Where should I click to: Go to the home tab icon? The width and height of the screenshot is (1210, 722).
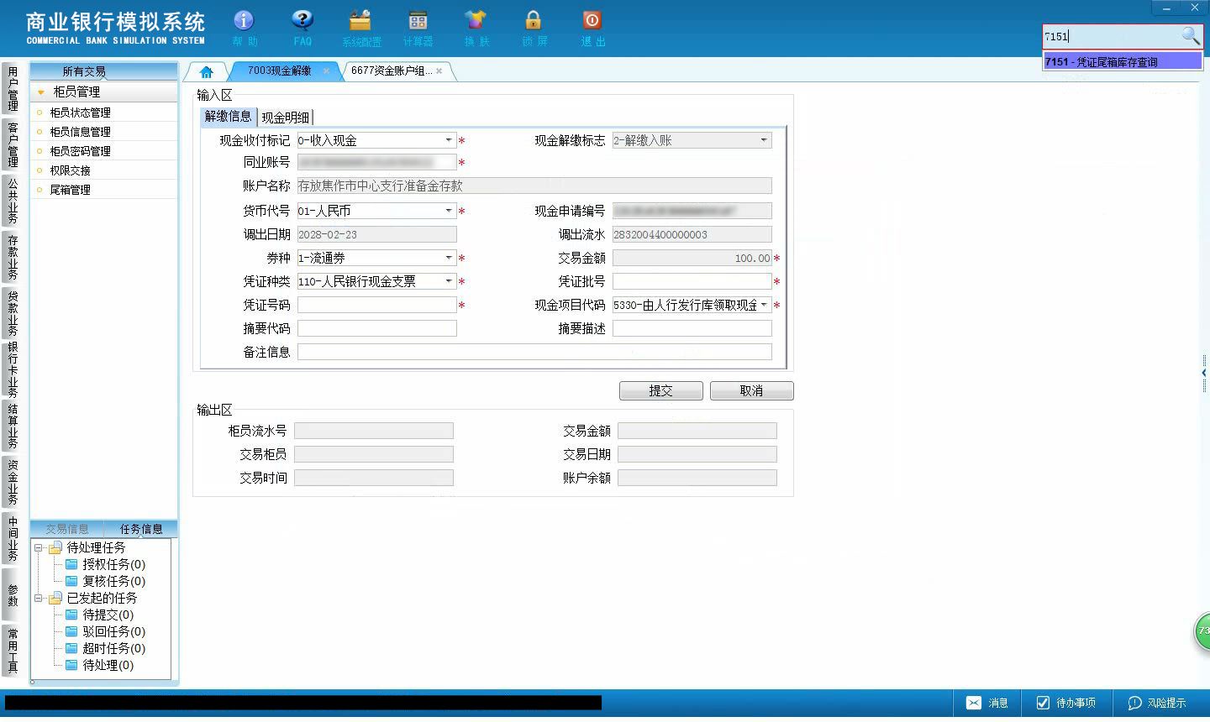(x=207, y=71)
